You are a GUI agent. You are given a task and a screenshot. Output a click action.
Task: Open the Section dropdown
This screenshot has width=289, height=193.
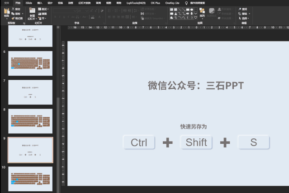pyautogui.click(x=42, y=18)
